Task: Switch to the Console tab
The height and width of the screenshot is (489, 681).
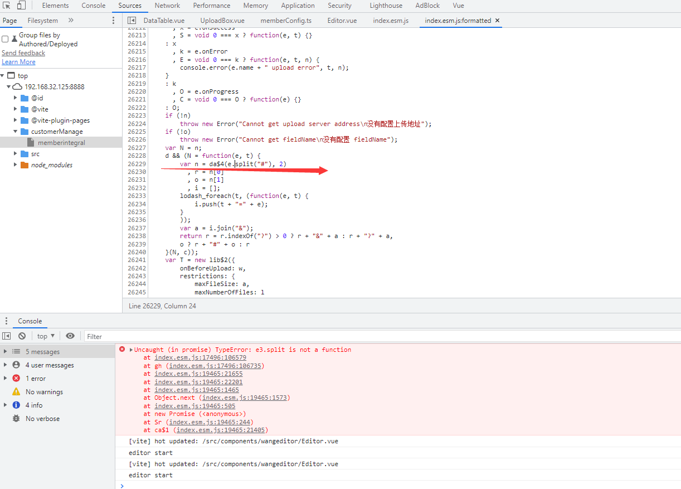Action: click(94, 6)
